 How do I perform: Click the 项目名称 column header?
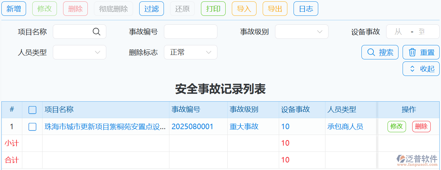(x=59, y=110)
